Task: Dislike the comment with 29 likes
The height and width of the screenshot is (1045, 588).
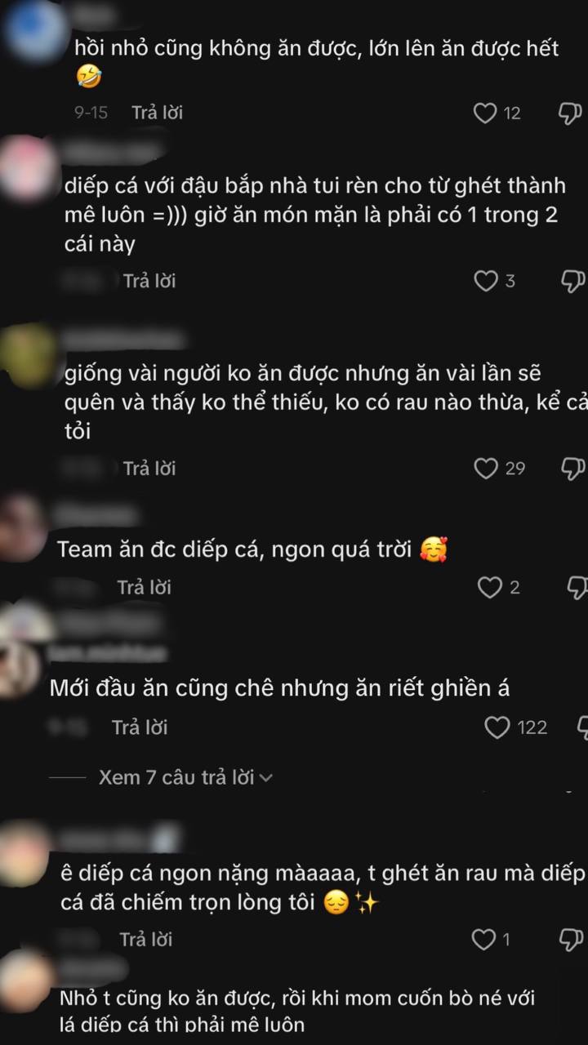Action: click(573, 469)
